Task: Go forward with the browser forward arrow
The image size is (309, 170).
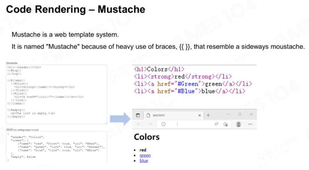Action: pos(150,124)
